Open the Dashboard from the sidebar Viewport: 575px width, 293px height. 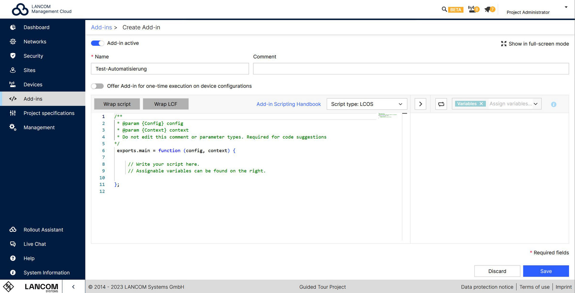click(x=37, y=27)
